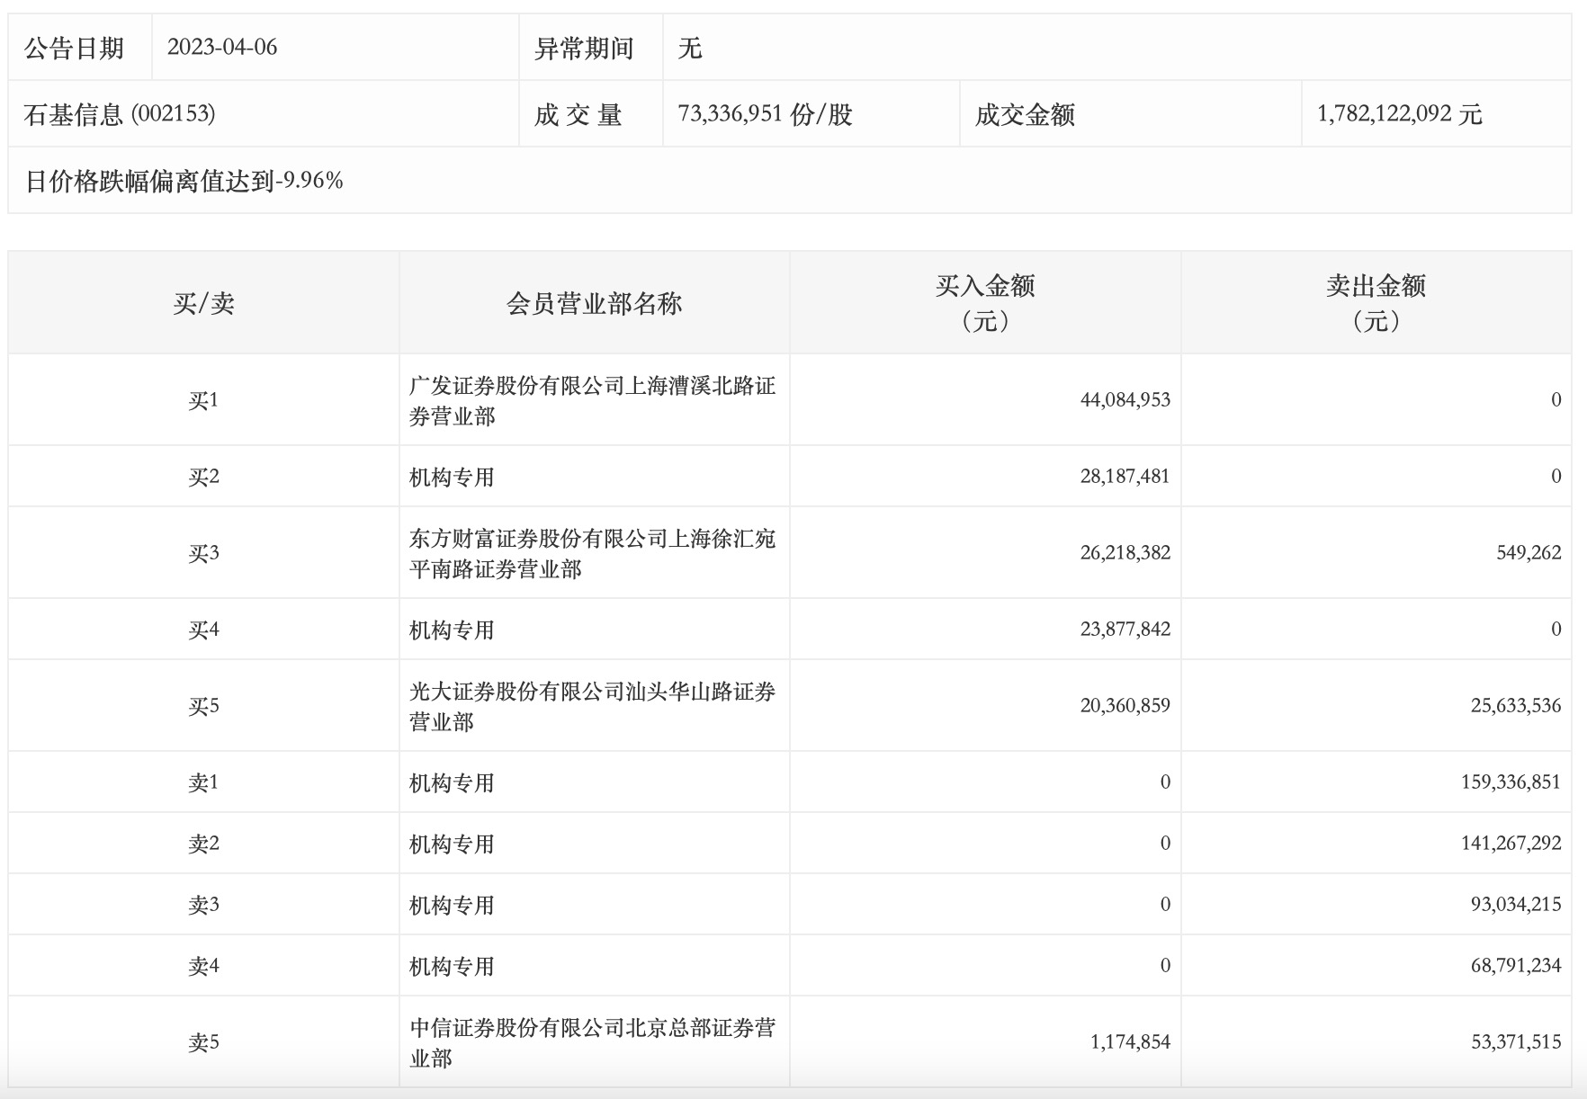The width and height of the screenshot is (1587, 1099).
Task: Click the 成交金额 label
Action: coord(1025,114)
